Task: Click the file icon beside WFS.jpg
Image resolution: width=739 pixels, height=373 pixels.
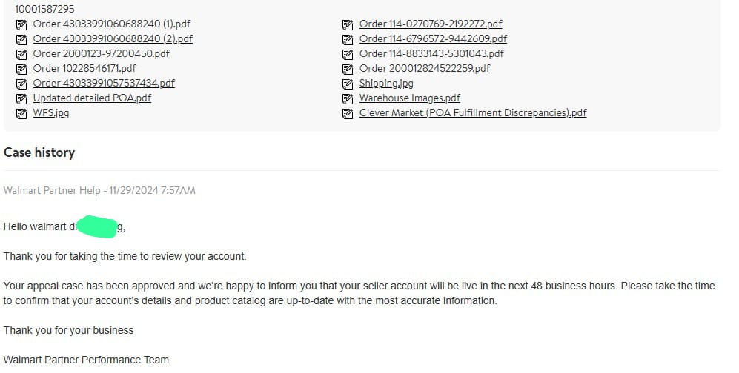Action: [21, 113]
